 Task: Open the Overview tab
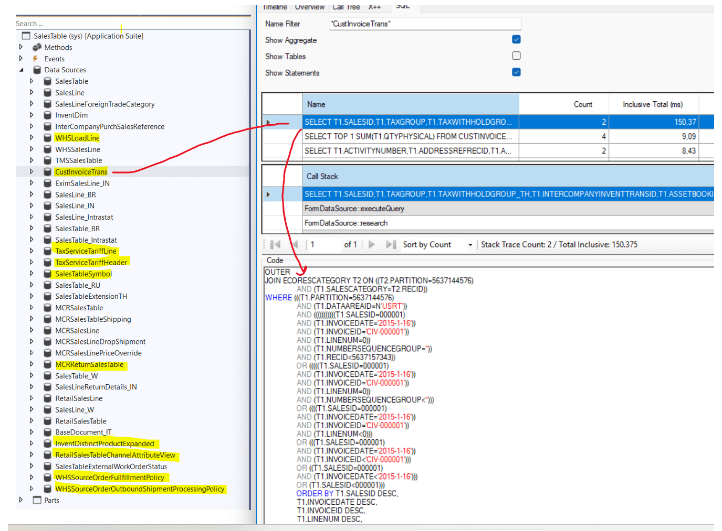309,7
